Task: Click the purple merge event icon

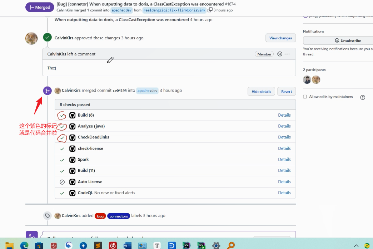Action: point(47,91)
